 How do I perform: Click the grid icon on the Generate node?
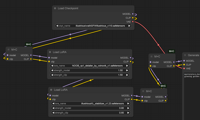185,55
